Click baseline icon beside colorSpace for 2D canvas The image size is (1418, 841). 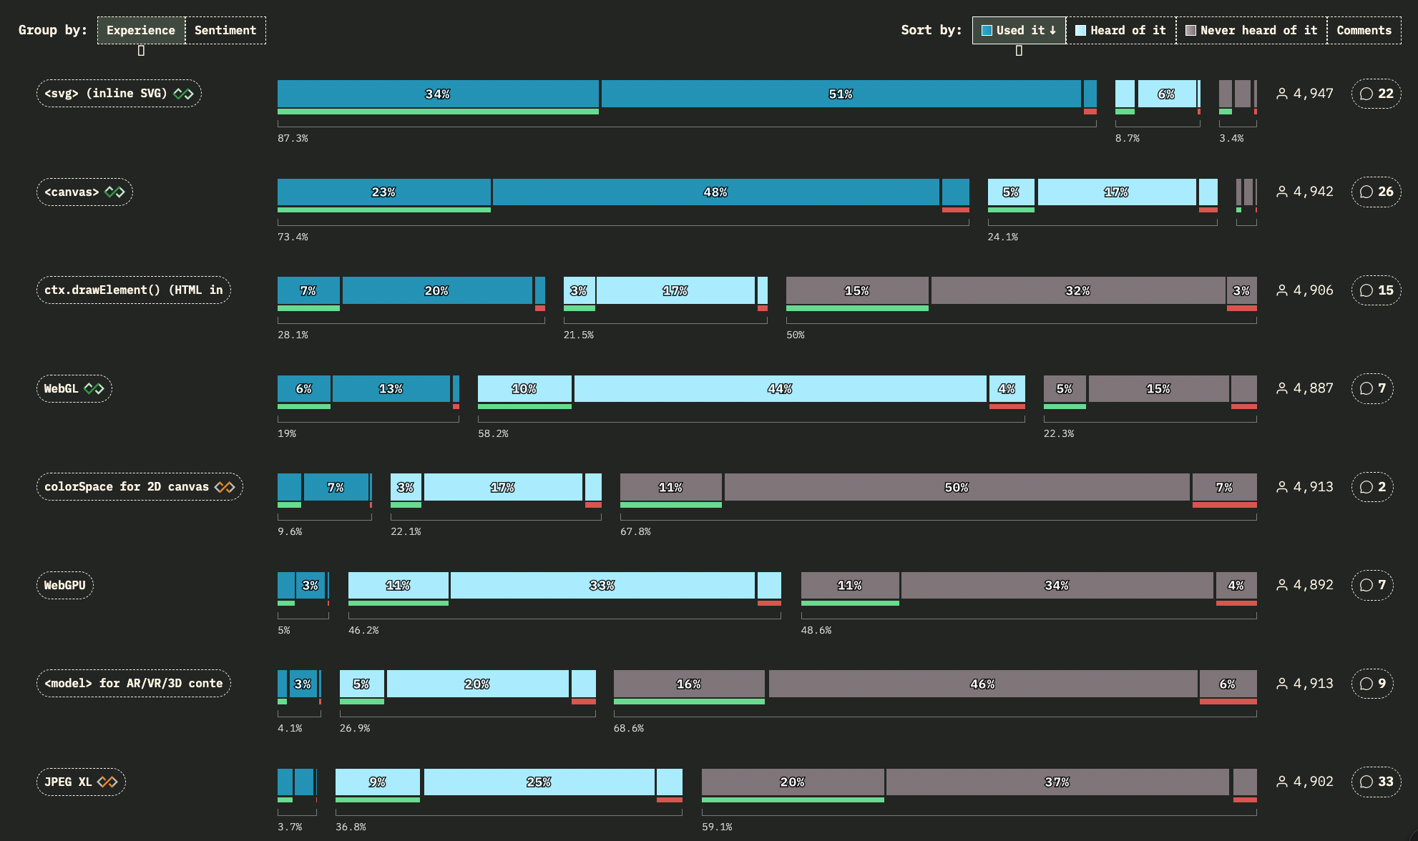(x=225, y=487)
